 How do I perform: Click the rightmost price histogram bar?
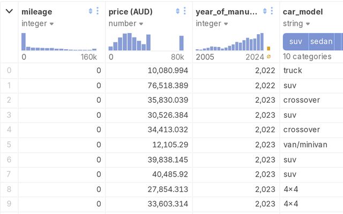pos(181,43)
